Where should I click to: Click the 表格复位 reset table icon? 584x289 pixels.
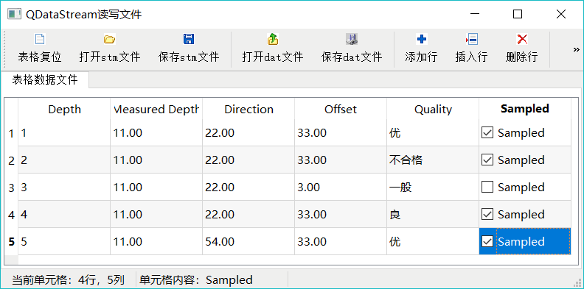(x=40, y=39)
